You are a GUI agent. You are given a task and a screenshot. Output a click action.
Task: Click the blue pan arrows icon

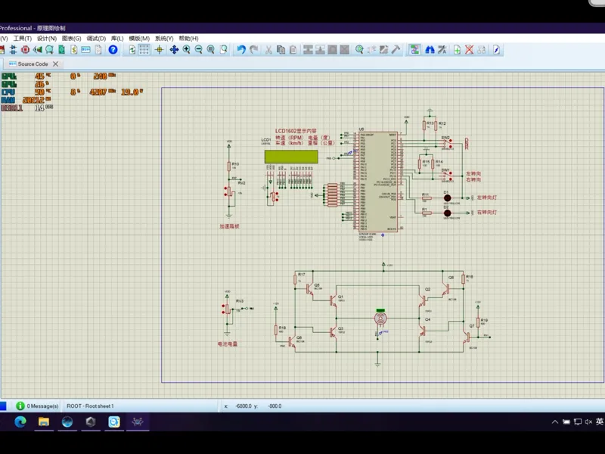tap(174, 49)
